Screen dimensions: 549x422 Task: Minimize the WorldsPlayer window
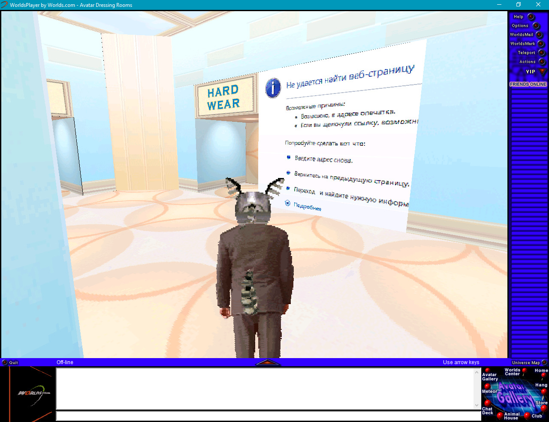point(499,5)
